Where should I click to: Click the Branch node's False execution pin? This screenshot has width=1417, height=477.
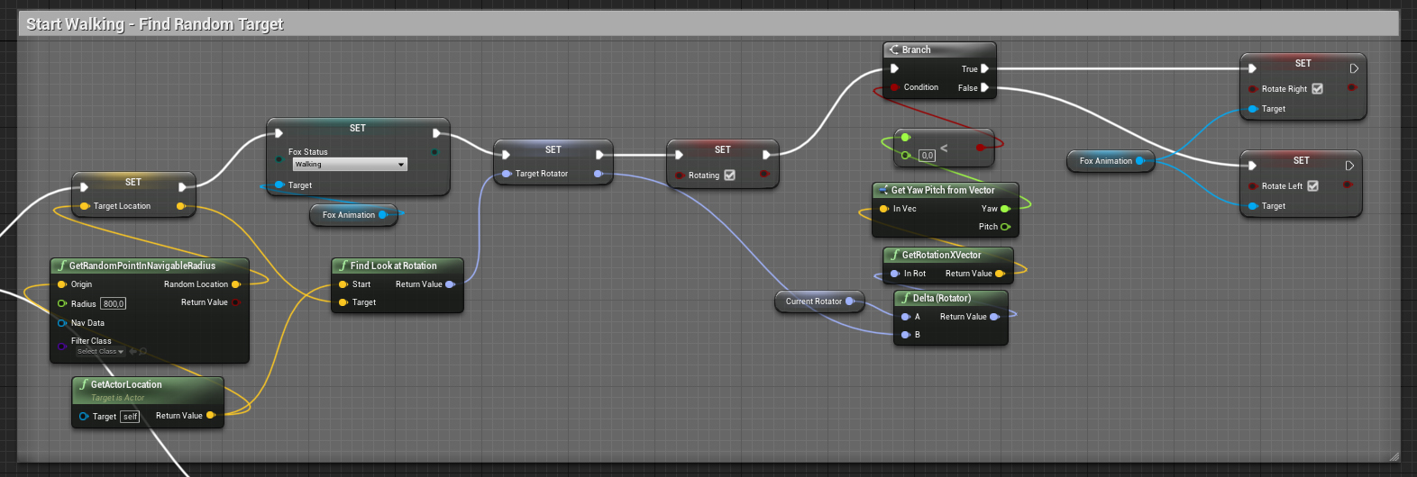(984, 87)
